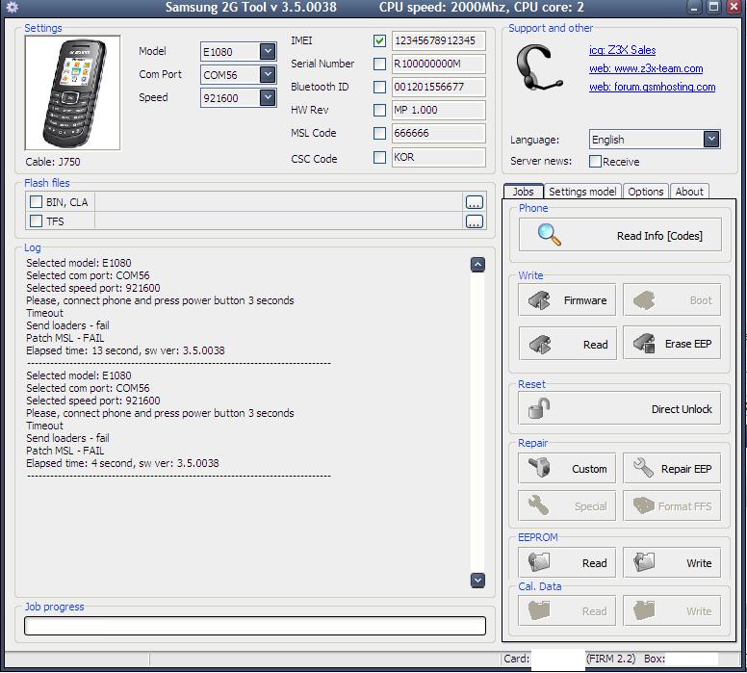Click the E1080 phone picture
747x673 pixels.
coord(72,93)
